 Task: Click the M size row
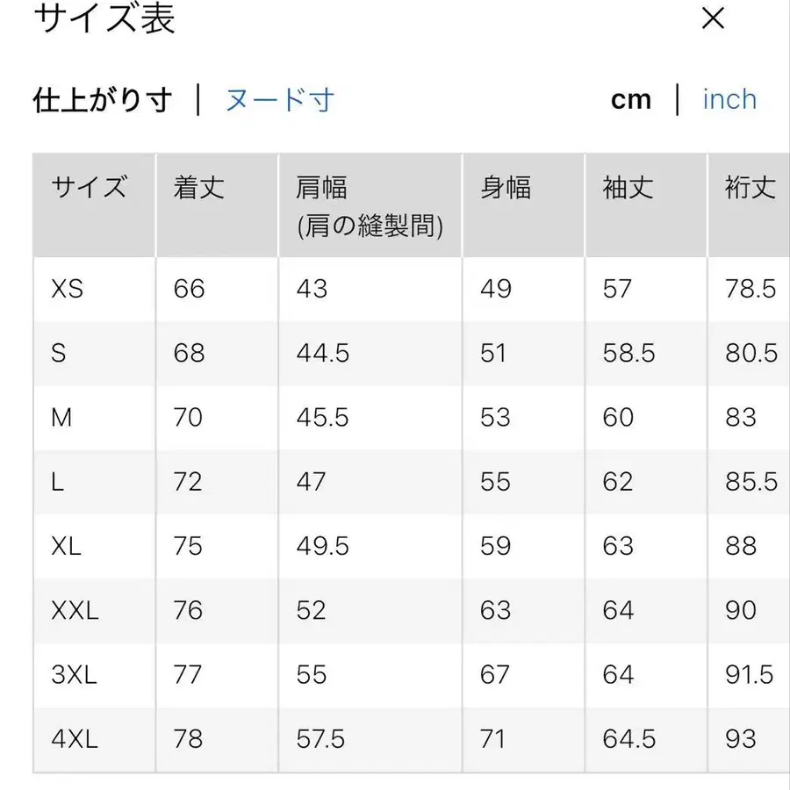click(61, 417)
